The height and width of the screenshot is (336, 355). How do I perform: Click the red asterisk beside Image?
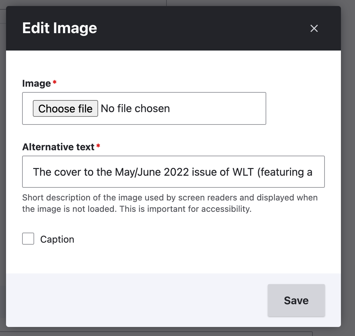pos(55,82)
